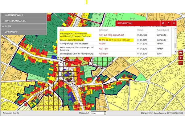Image resolution: width=185 pixels, height=116 pixels.
Task: Select Nutzungsplan (Teilzonenplan) title entry
Action: pos(75,35)
